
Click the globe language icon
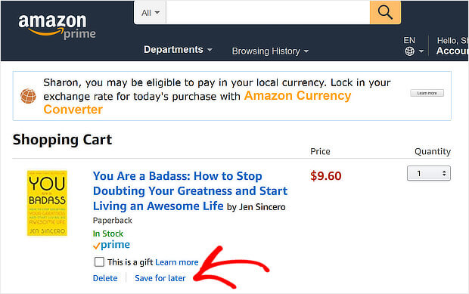click(409, 51)
